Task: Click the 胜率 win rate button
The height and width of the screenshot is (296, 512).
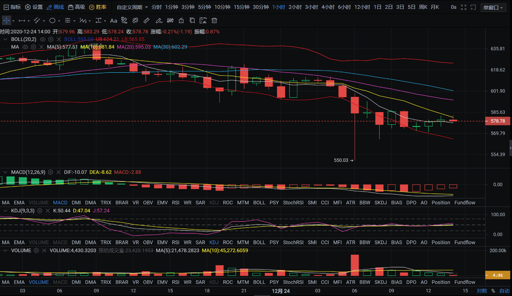Action: pos(98,7)
